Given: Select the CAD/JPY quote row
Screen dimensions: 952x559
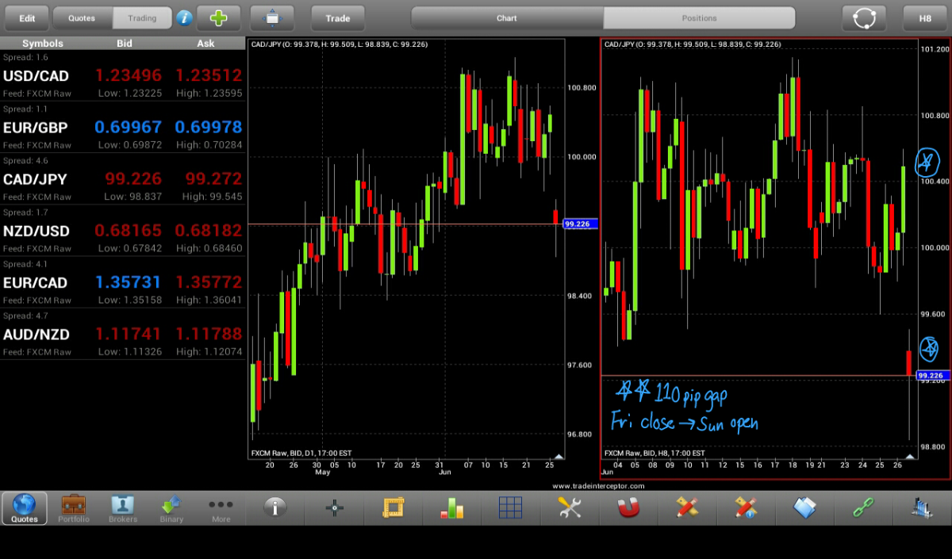Looking at the screenshot, I should click(x=122, y=178).
